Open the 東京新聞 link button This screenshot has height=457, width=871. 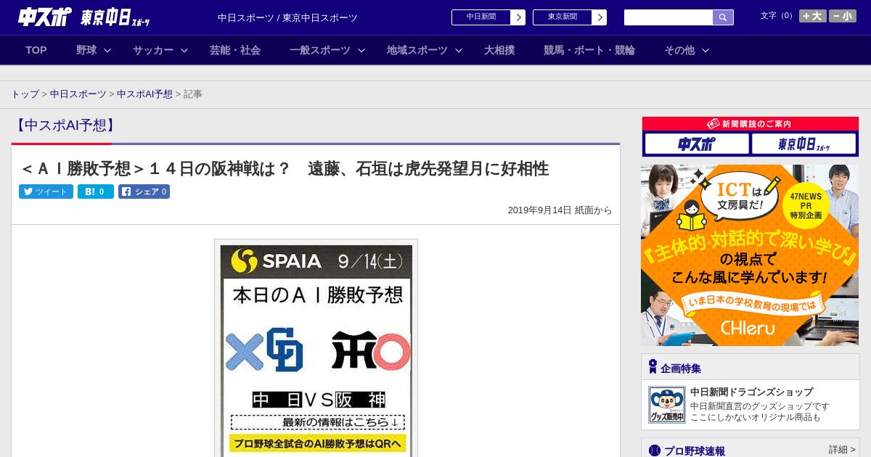pyautogui.click(x=562, y=17)
